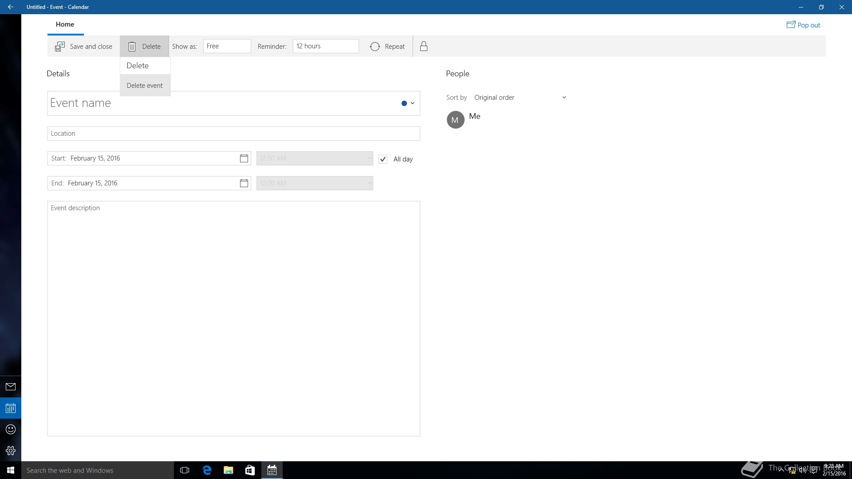Click the Save and close icon
852x479 pixels.
coord(60,47)
